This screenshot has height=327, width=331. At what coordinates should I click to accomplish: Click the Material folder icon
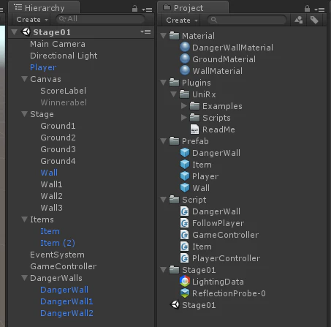tap(175, 36)
